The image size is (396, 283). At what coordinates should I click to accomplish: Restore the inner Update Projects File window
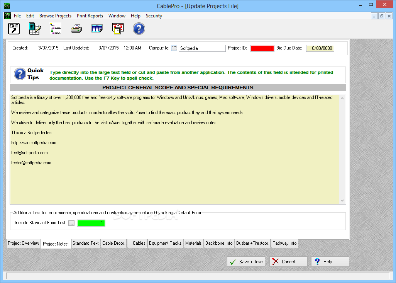coord(382,16)
